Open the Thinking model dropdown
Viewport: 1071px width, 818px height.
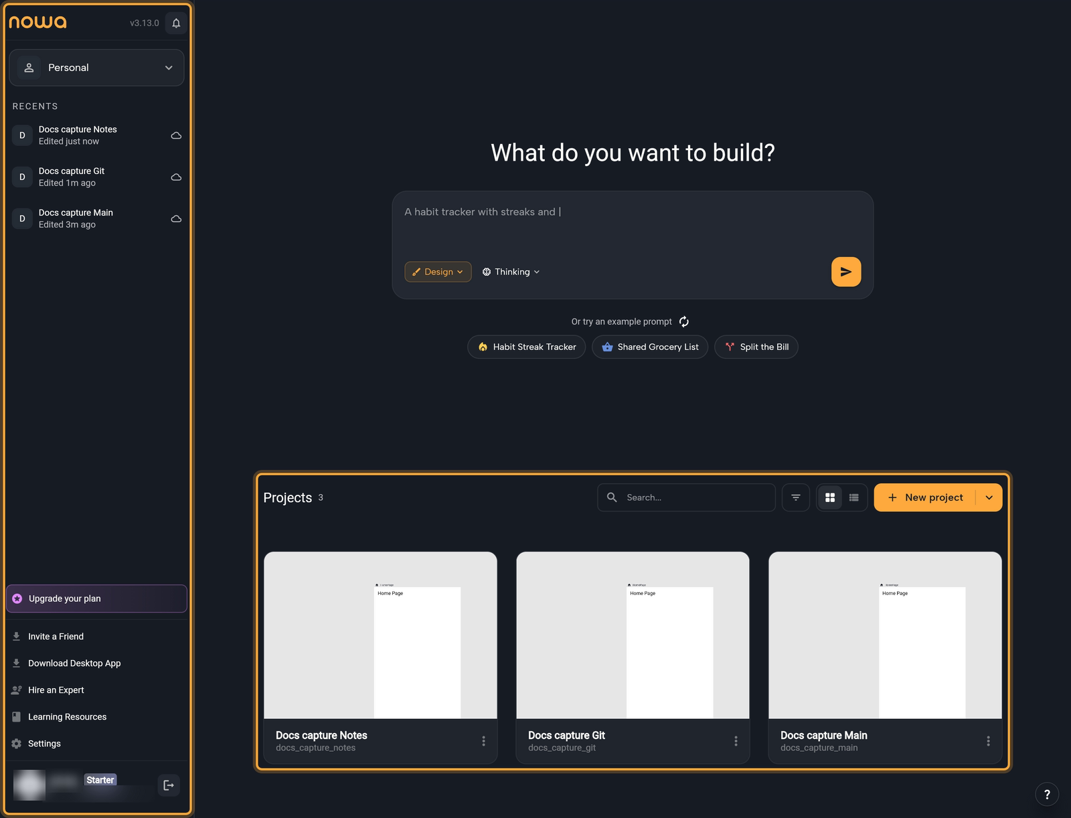pyautogui.click(x=511, y=272)
